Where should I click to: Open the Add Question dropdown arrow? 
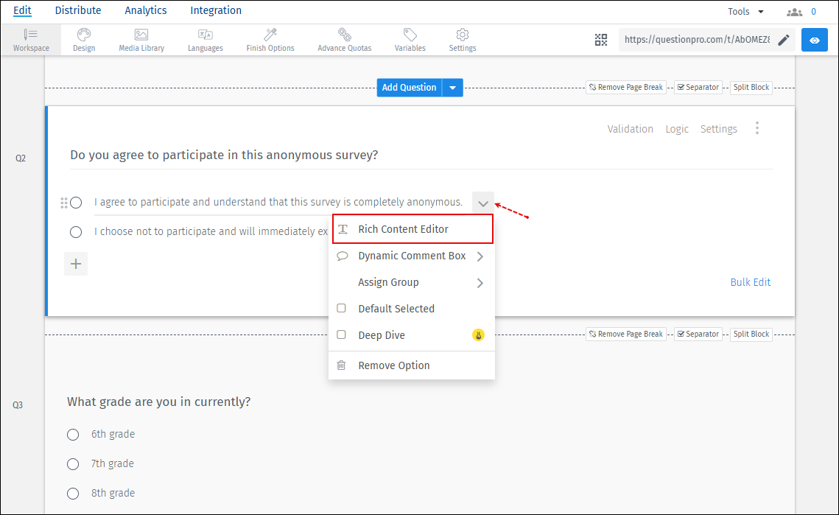click(x=452, y=87)
